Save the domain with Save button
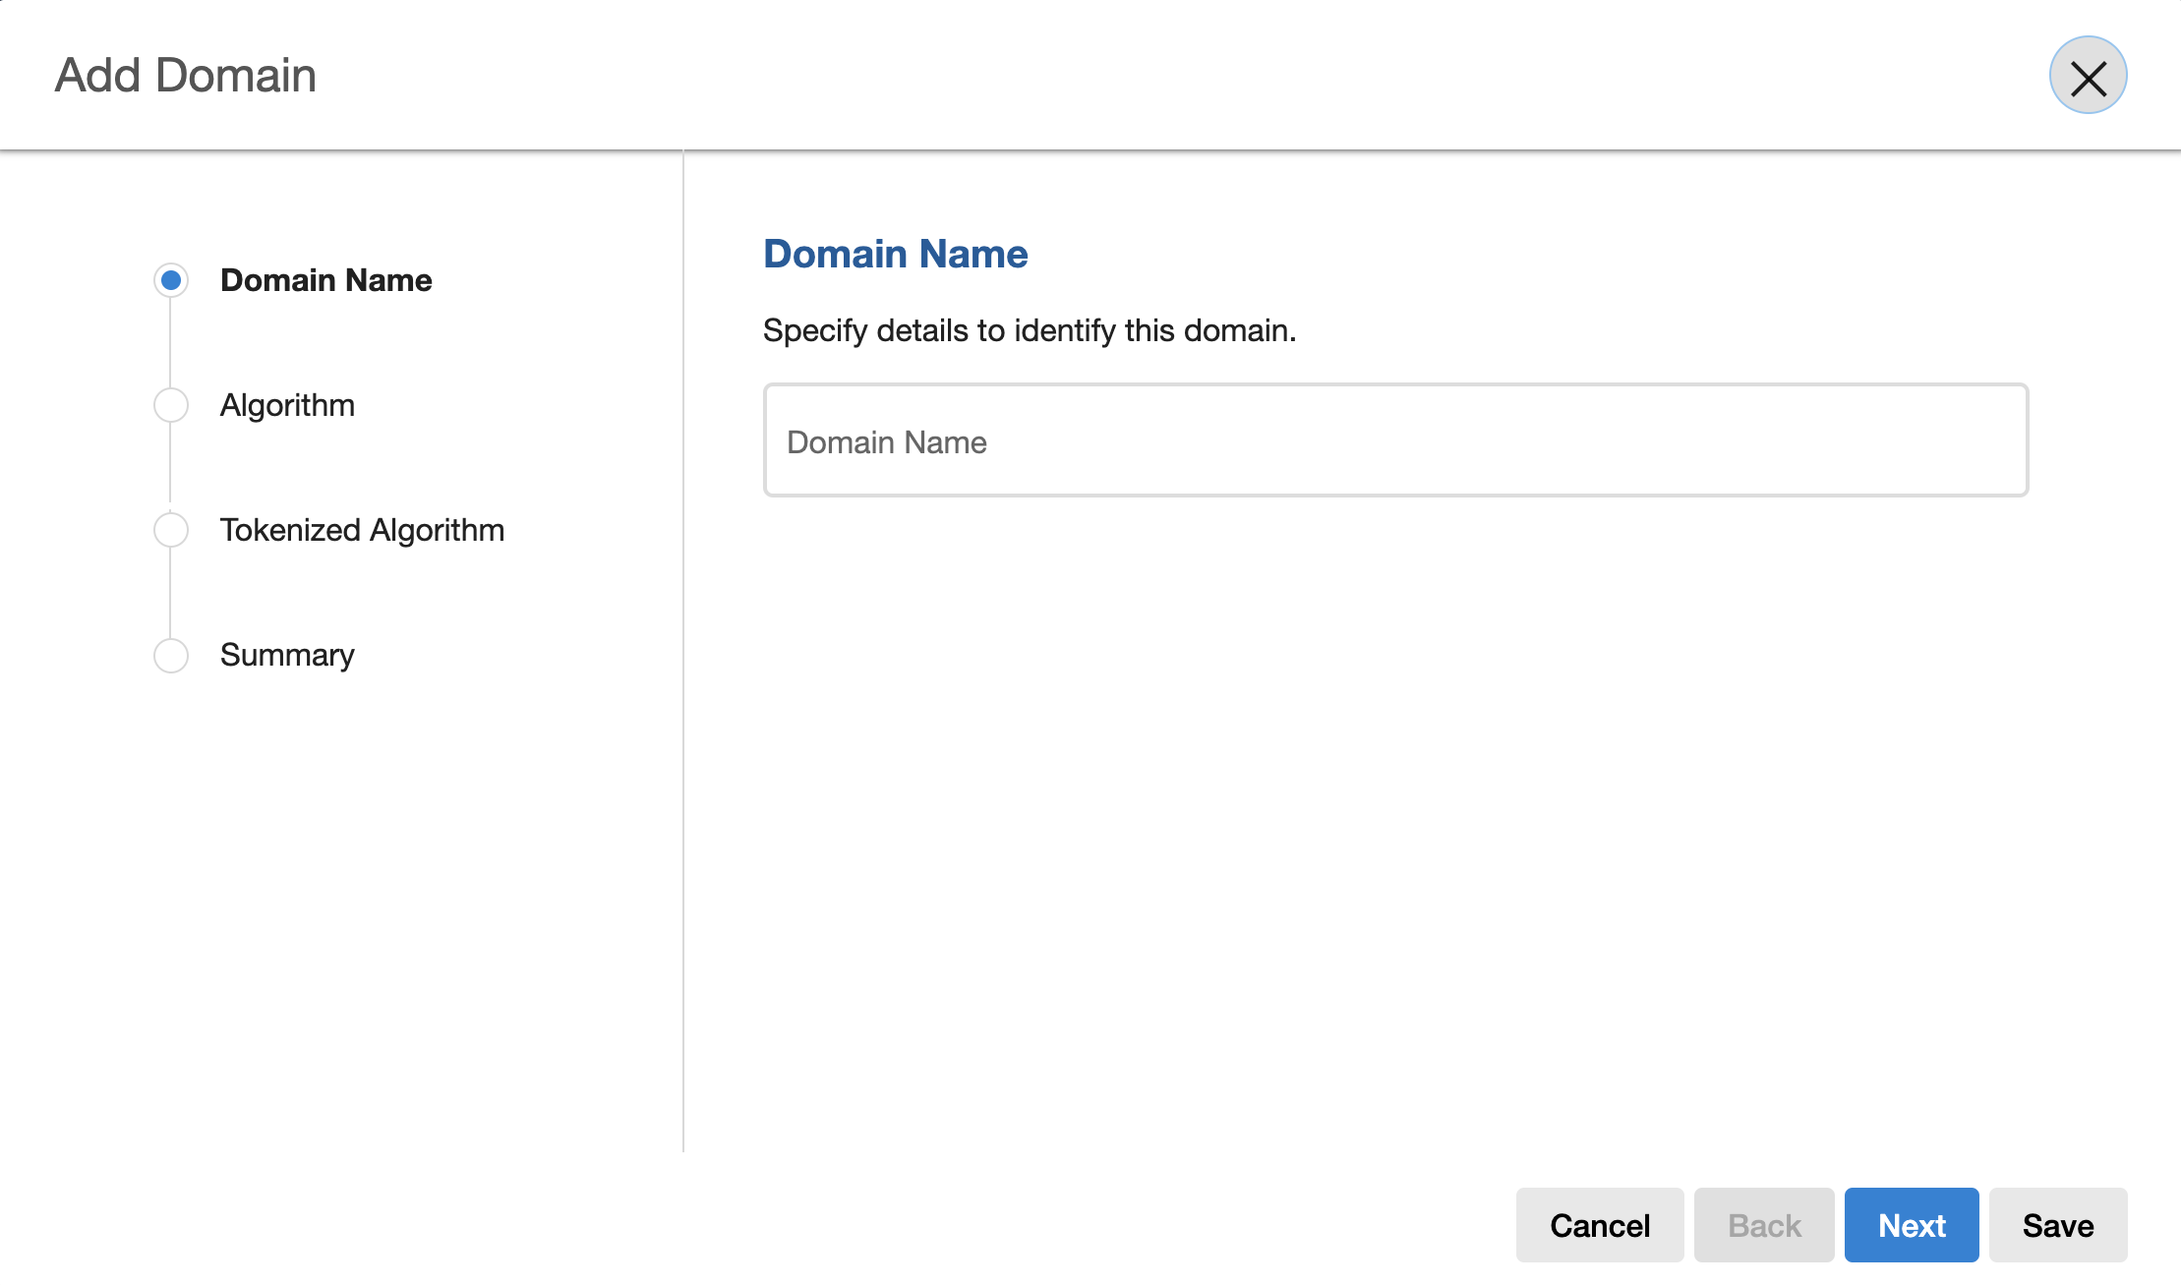2181x1286 pixels. 2057,1225
